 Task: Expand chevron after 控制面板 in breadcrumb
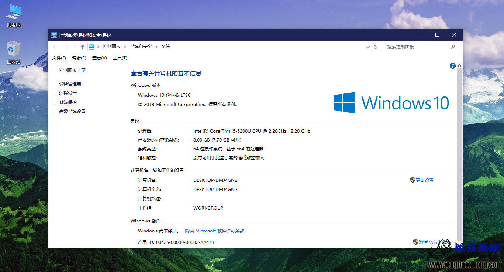pyautogui.click(x=125, y=47)
